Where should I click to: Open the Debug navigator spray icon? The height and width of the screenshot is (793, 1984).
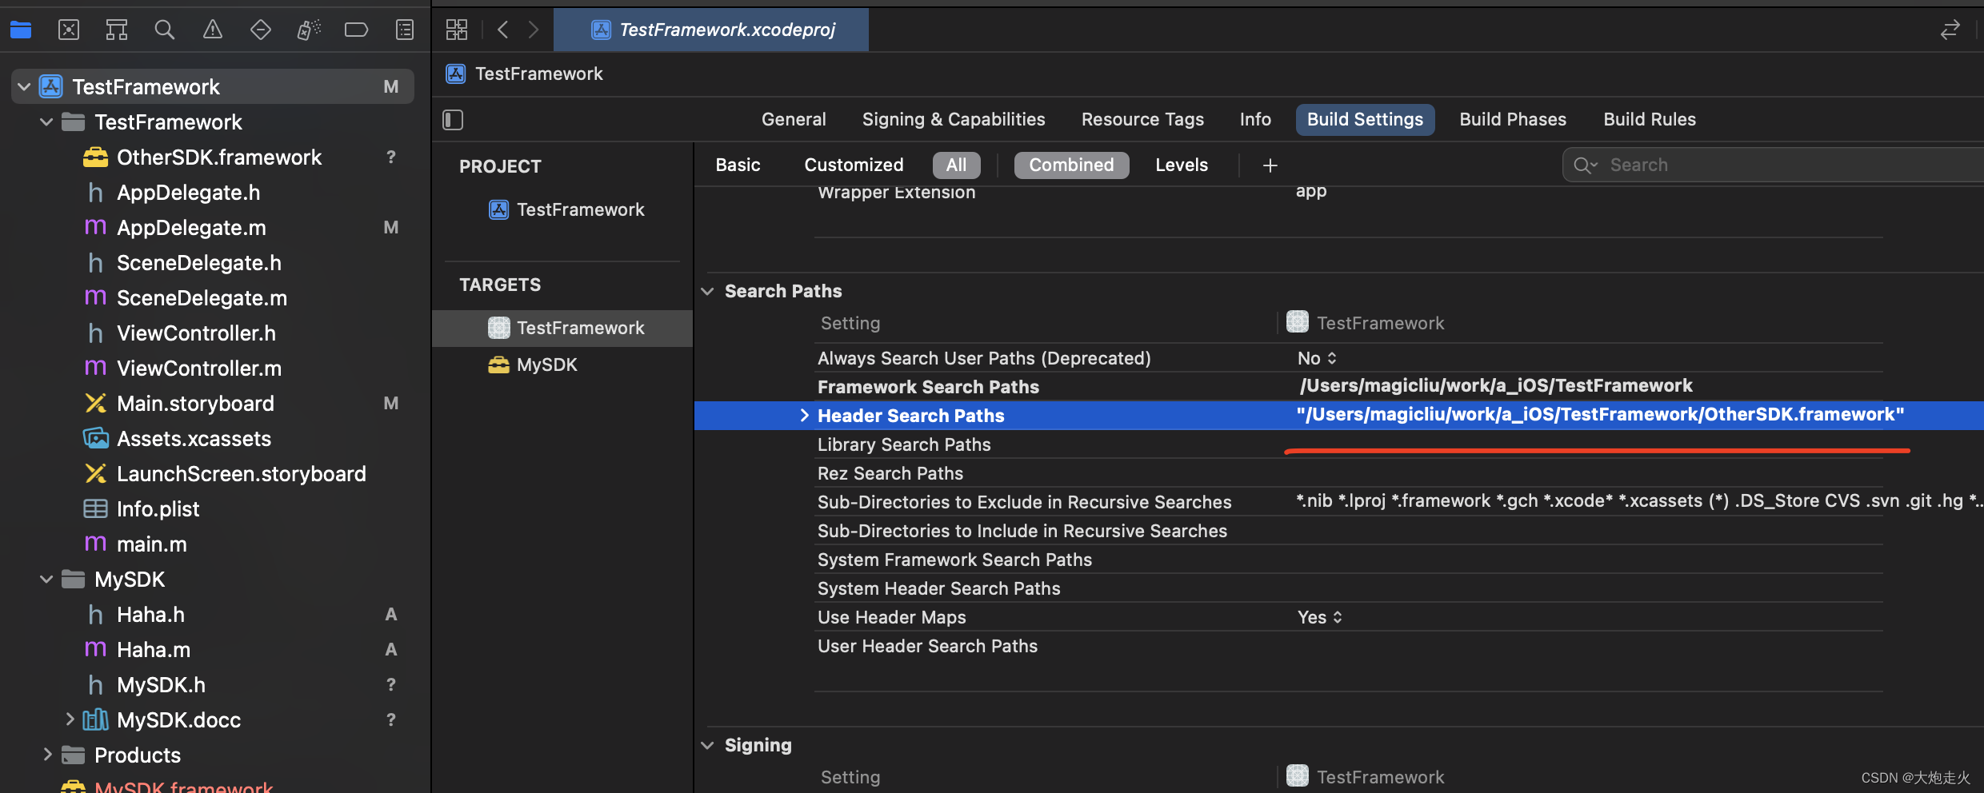point(309,30)
